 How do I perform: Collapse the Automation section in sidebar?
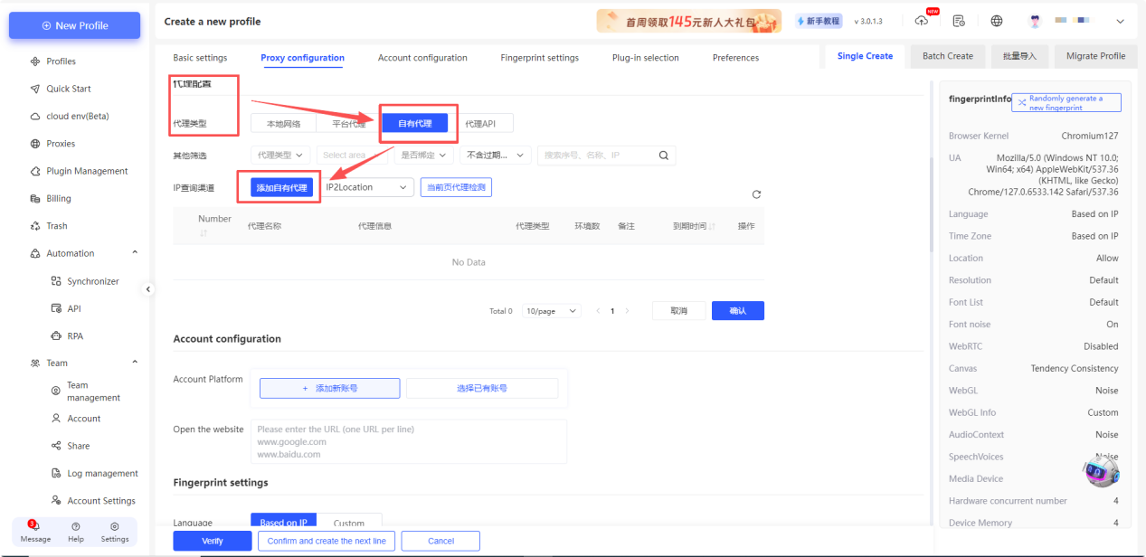click(x=135, y=253)
